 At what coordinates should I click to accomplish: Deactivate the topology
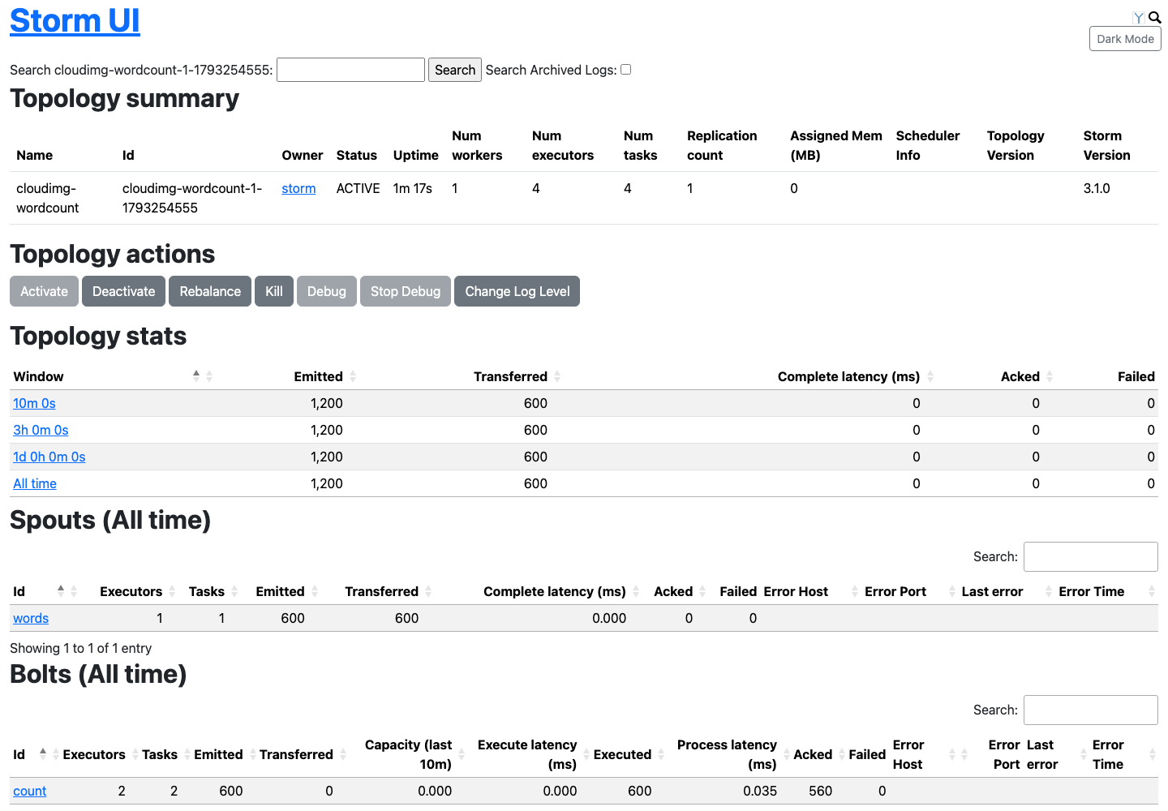(124, 291)
